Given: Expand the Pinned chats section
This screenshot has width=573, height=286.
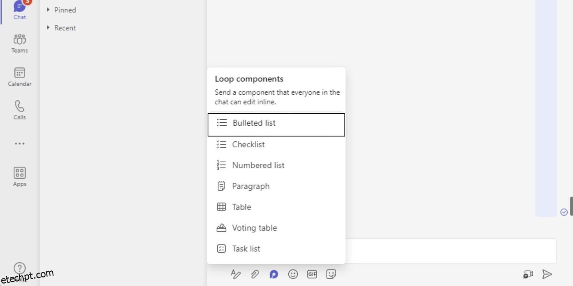Looking at the screenshot, I should coord(65,10).
